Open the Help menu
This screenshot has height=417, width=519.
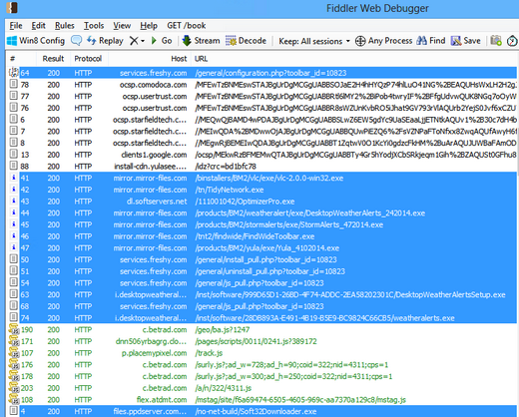pos(149,26)
